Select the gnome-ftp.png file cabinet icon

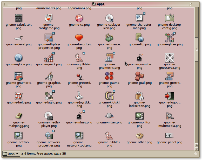click(139, 38)
